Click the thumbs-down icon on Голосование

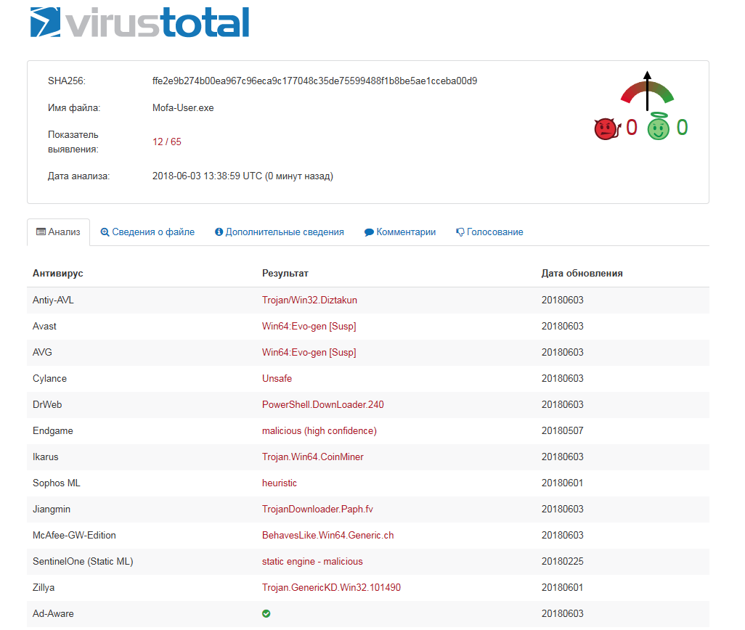pos(460,232)
